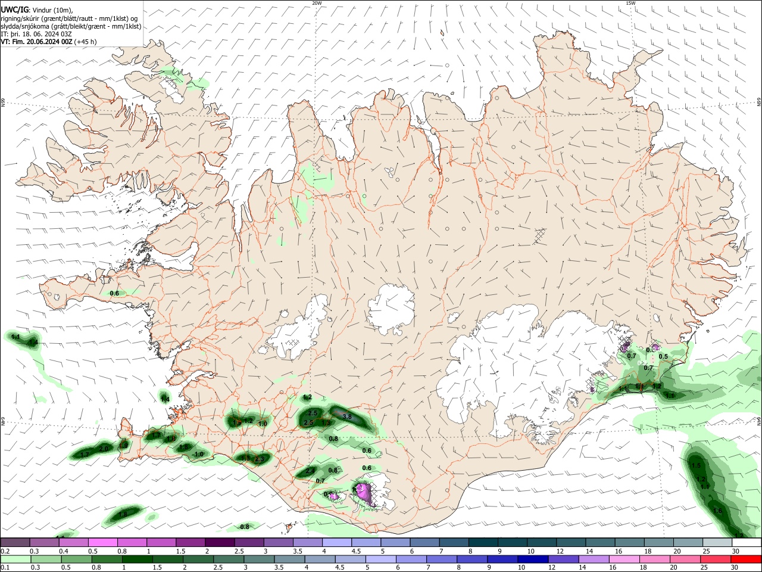Screen dimensions: 762x572
Task: Click the dark navy 10–12 rain legend swatch
Action: pyautogui.click(x=532, y=559)
